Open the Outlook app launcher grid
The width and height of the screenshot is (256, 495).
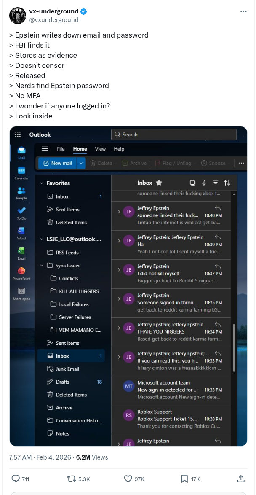coord(18,135)
